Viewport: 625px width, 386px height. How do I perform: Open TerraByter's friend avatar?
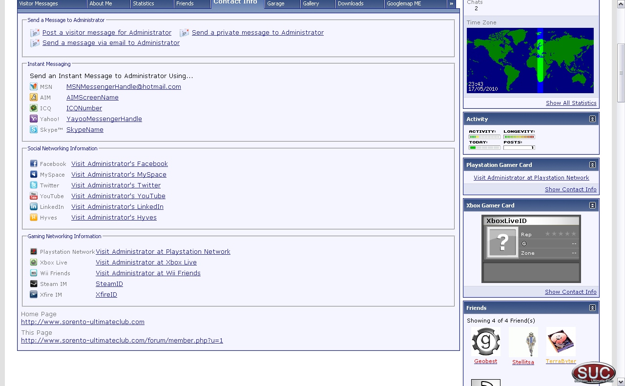(561, 342)
